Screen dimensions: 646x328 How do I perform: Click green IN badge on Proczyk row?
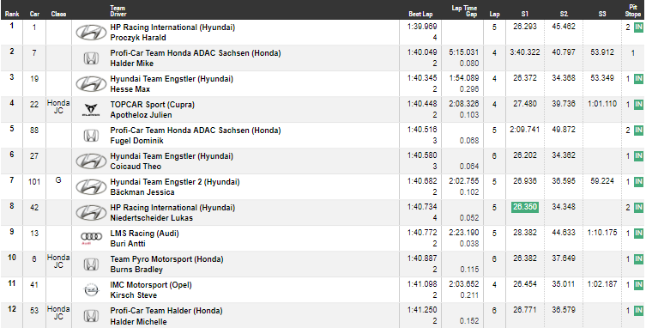click(x=638, y=27)
